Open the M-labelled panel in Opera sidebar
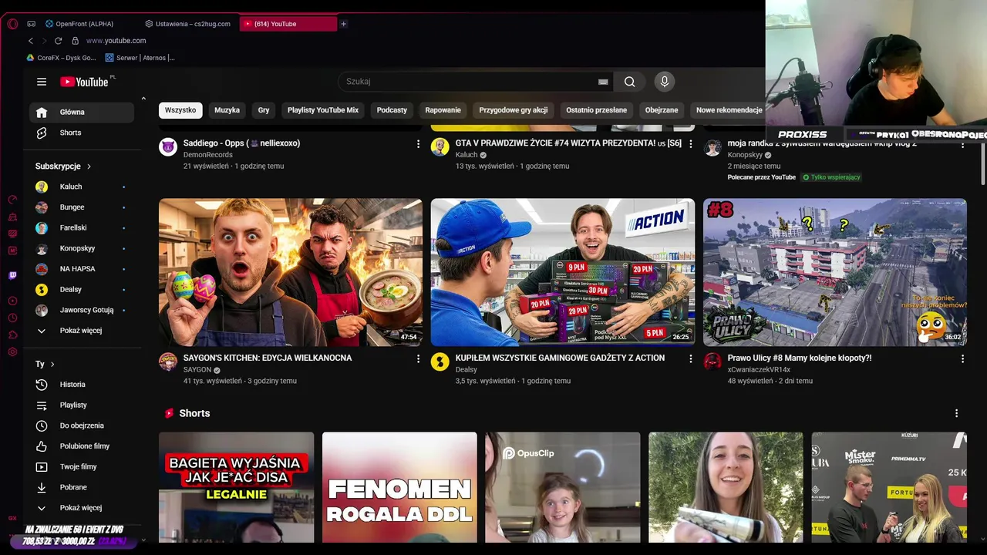Screen dimensions: 987x555 [x=12, y=251]
